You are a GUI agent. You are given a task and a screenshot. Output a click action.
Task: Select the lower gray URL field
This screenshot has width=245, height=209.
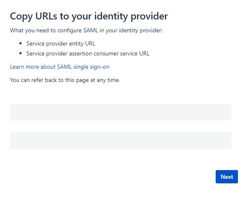pyautogui.click(x=121, y=141)
